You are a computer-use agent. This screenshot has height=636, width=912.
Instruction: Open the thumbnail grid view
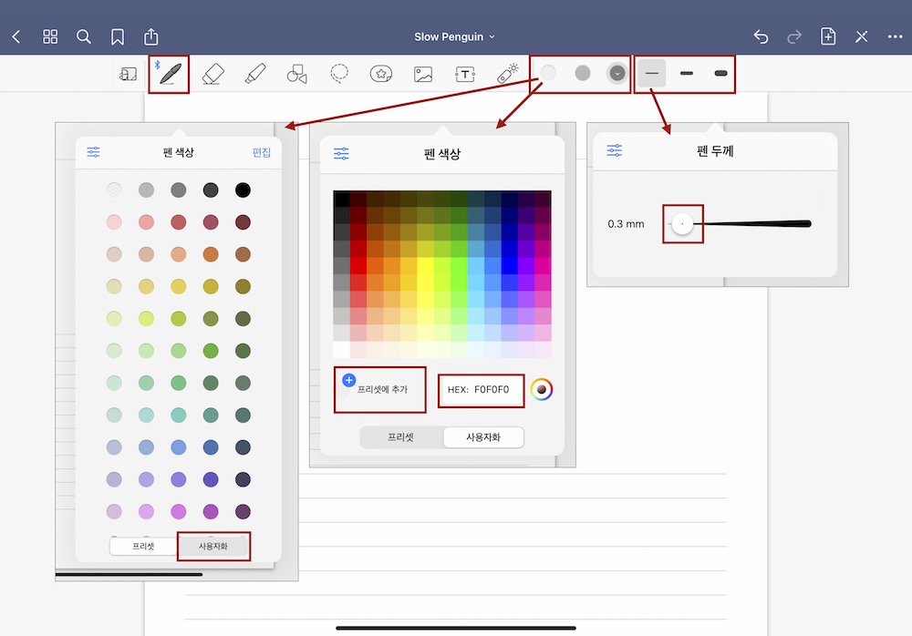(50, 36)
